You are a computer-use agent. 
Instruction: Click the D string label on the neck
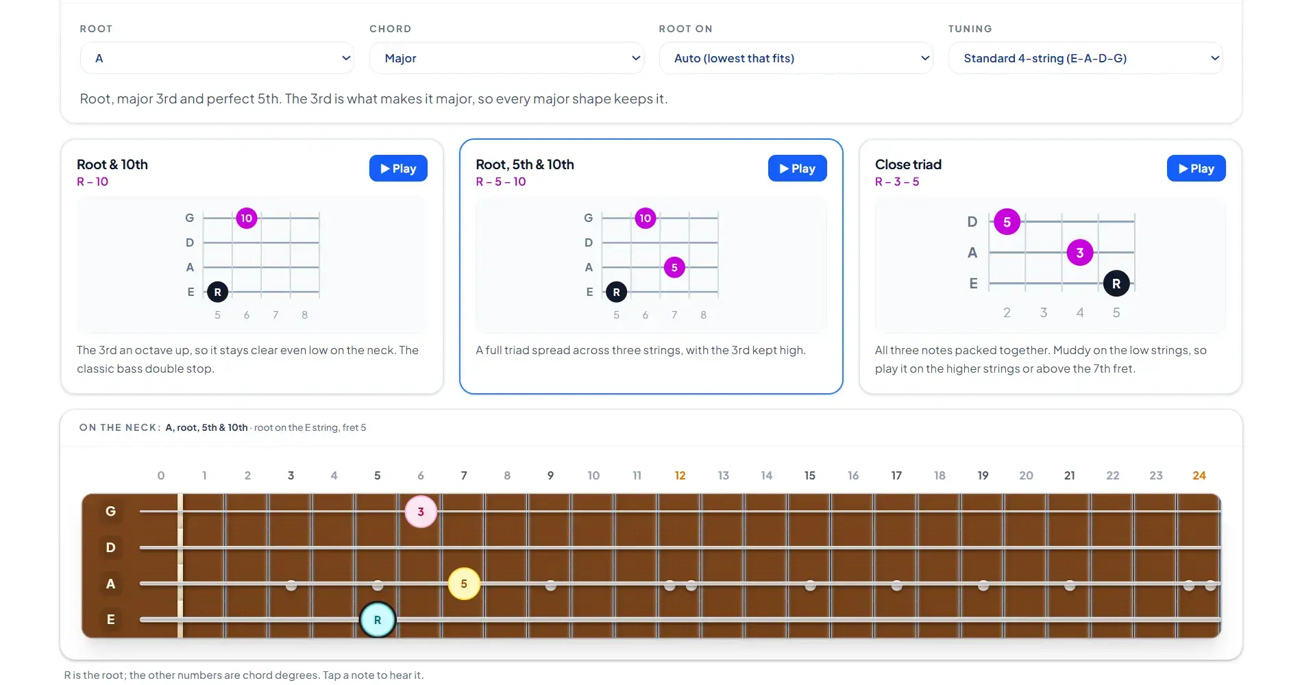pos(110,548)
